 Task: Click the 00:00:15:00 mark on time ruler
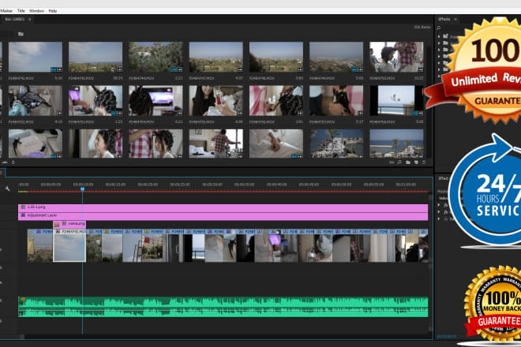point(115,185)
